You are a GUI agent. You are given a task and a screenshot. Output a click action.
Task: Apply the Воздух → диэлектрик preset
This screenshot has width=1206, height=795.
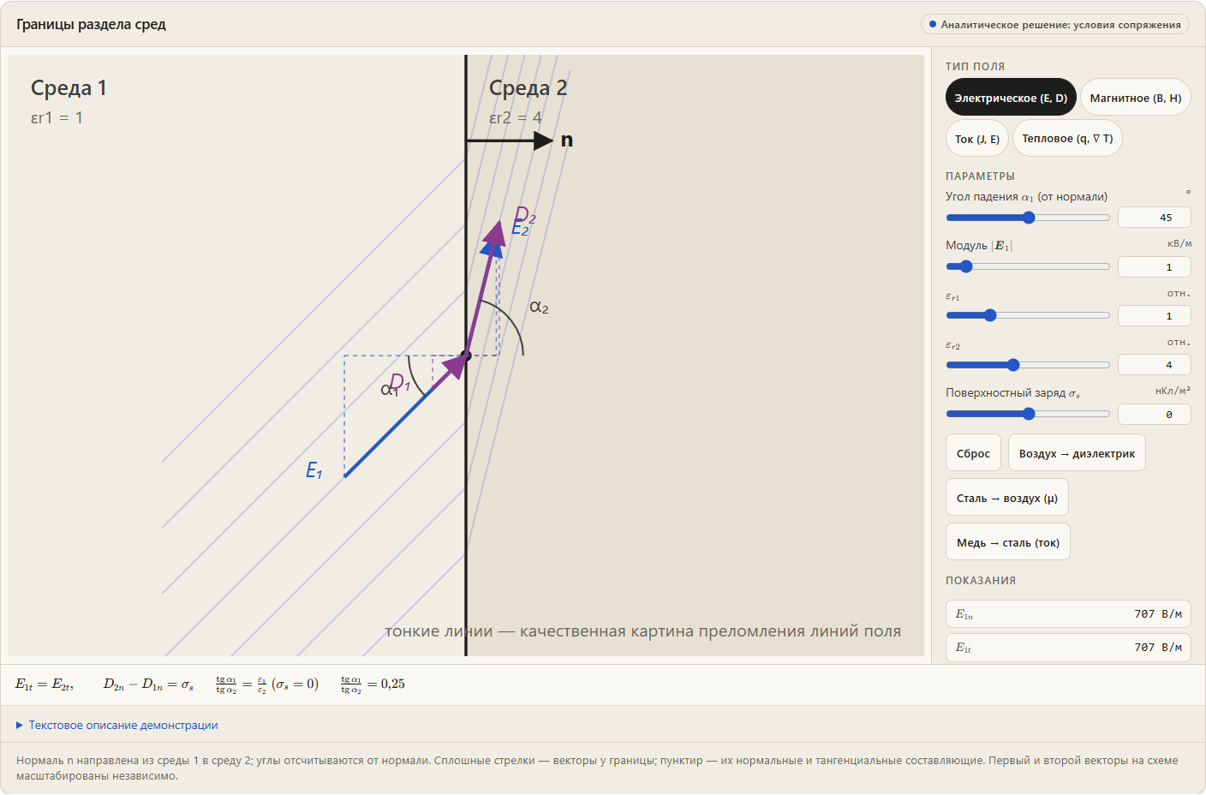point(1077,453)
